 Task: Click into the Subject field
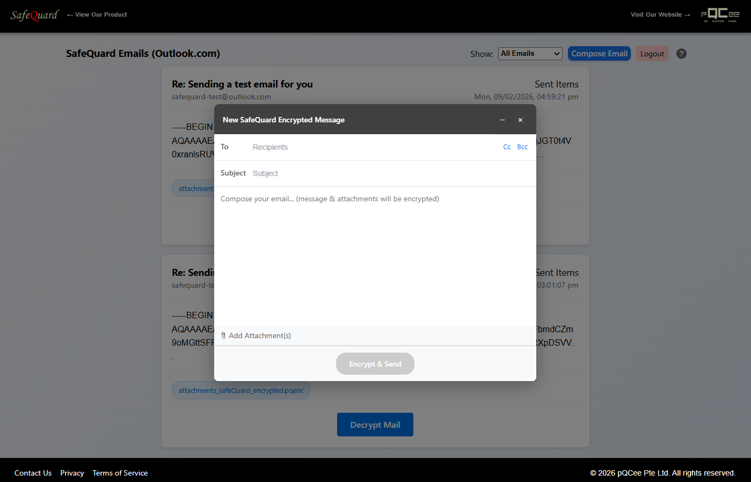tap(387, 173)
